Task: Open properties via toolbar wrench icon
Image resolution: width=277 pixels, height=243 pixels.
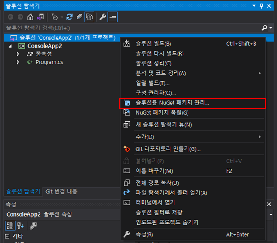Action: (x=103, y=17)
